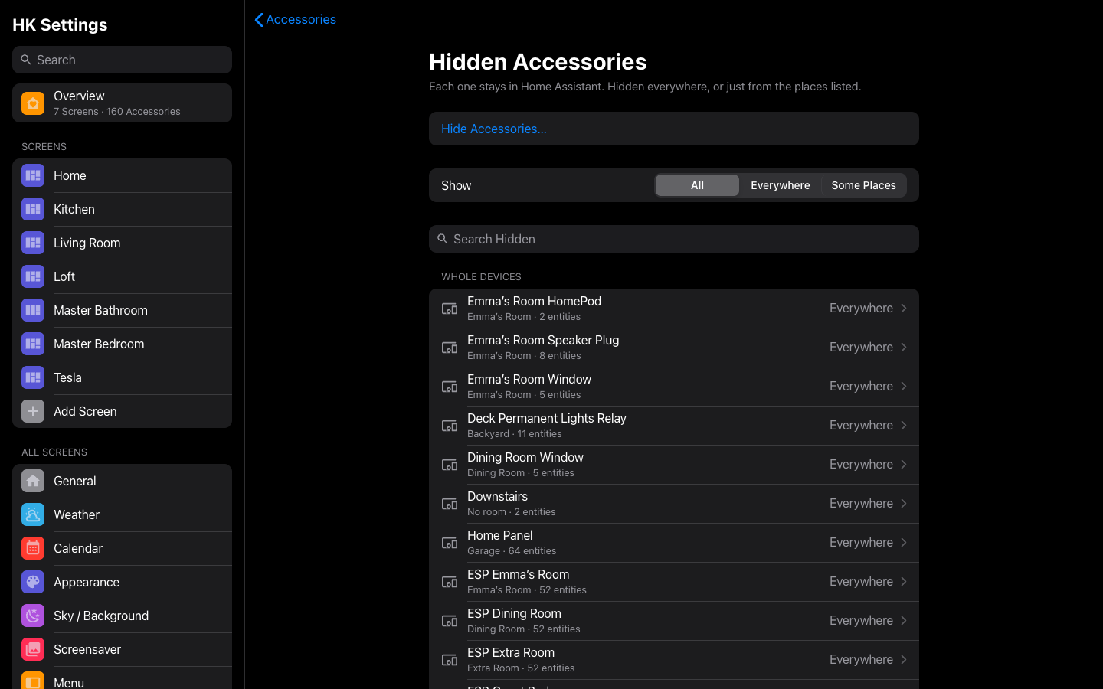Expand Deck Permanent Lights Relay chevron
The image size is (1103, 689).
tap(904, 426)
